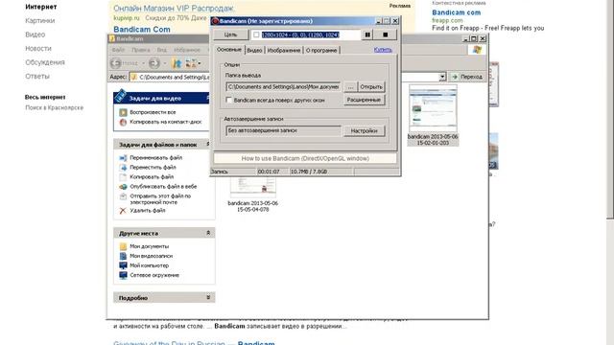Open the Видео search category
The height and width of the screenshot is (345, 614).
click(35, 34)
